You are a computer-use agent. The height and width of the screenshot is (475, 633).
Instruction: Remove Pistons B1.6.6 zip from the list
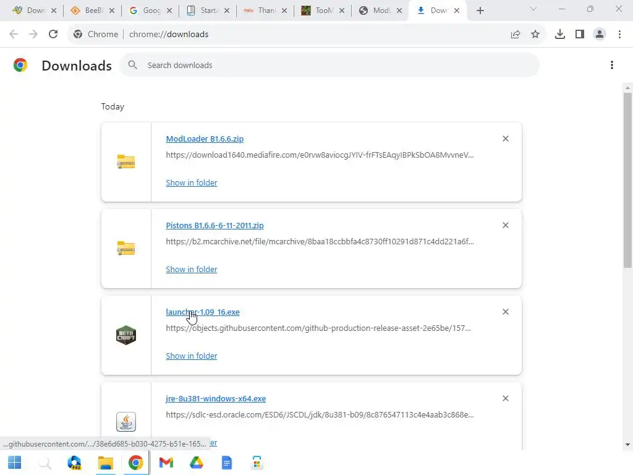tap(506, 225)
